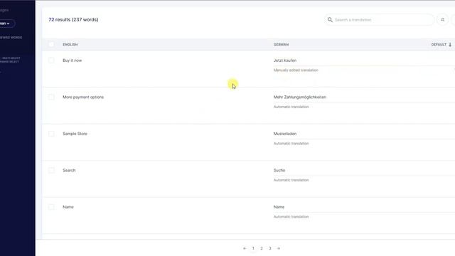
Task: Click the '72 results (237 words)' text
Action: (73, 20)
